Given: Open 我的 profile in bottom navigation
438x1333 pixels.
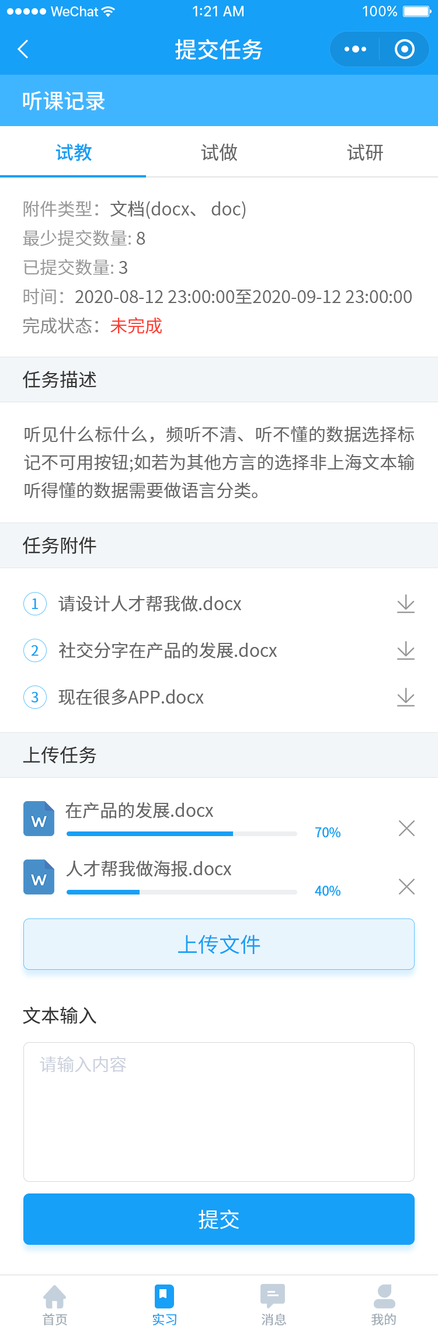Looking at the screenshot, I should [384, 1305].
